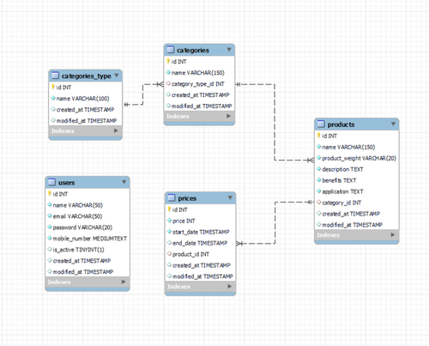Image resolution: width=429 pixels, height=346 pixels.
Task: Click the prices table icon
Action: click(172, 197)
